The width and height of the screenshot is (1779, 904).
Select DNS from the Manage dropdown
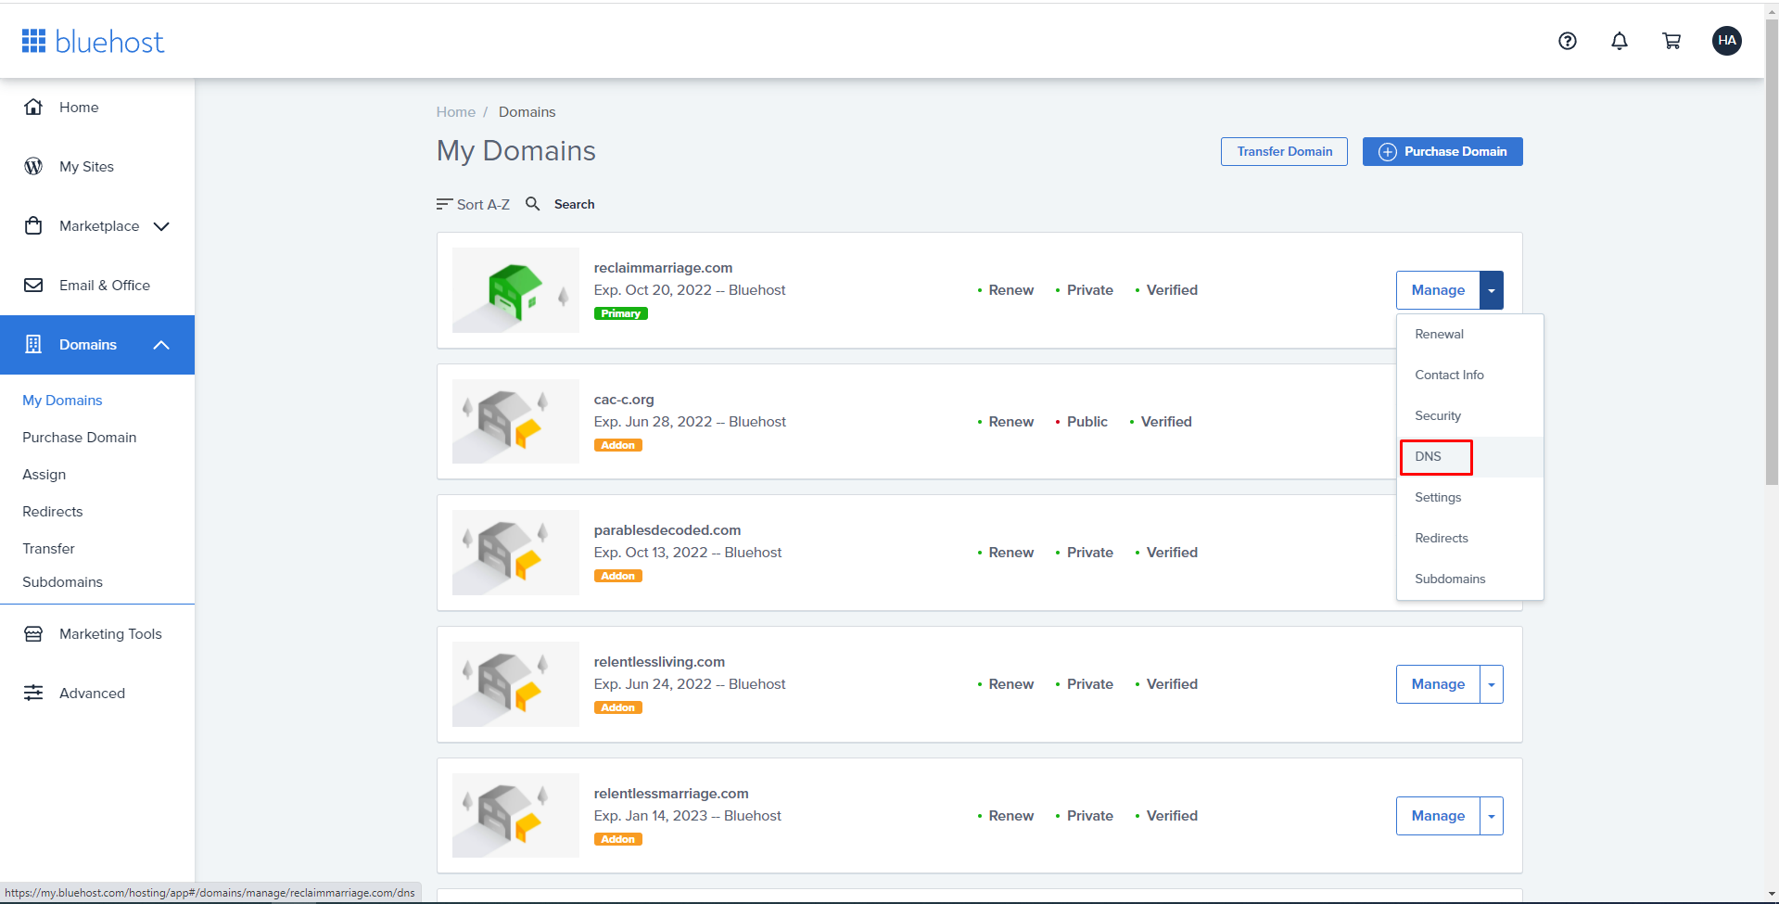[1429, 456]
